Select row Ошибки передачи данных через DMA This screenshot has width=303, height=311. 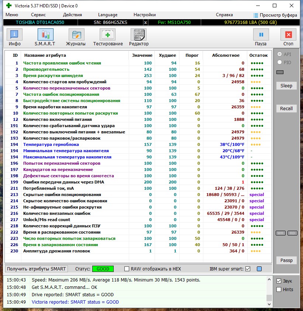pos(138,182)
